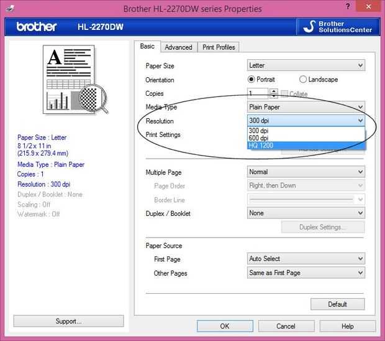Image resolution: width=385 pixels, height=341 pixels.
Task: Click the HL-2270DW model name text
Action: tap(101, 27)
